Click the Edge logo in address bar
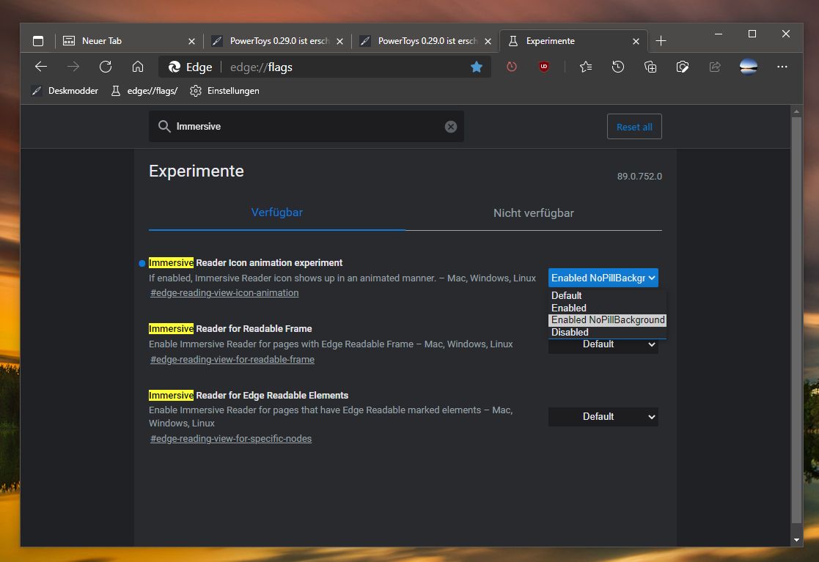819x562 pixels. click(x=175, y=67)
